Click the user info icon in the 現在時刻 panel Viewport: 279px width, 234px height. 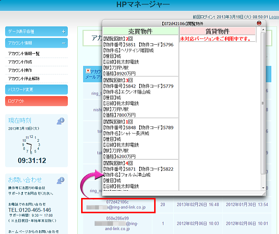pyautogui.click(x=61, y=121)
